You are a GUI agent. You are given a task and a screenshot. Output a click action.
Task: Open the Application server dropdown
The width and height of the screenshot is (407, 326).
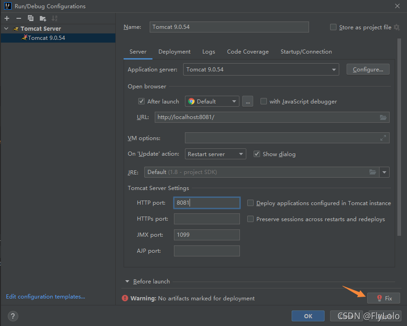261,69
